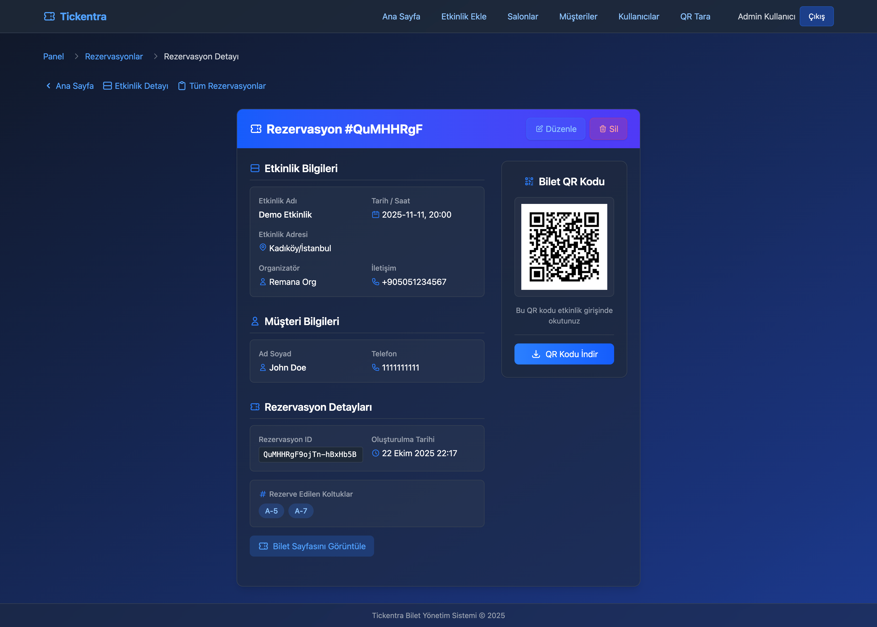Click the phone icon next to +905051234567
The width and height of the screenshot is (877, 627).
pos(375,282)
